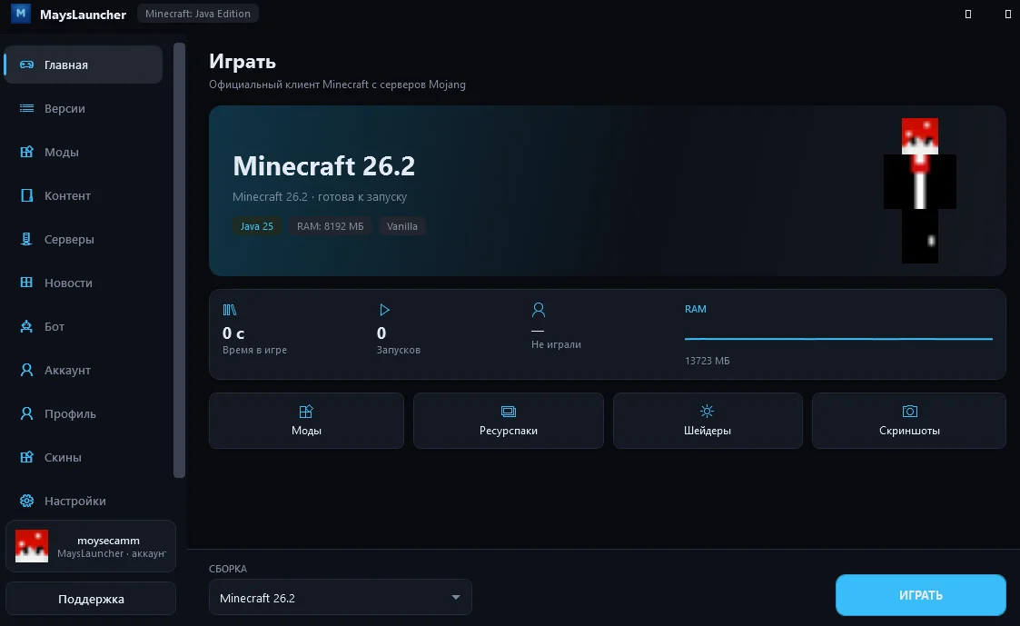Click the Шейдеры sun icon
1020x626 pixels.
coord(708,411)
